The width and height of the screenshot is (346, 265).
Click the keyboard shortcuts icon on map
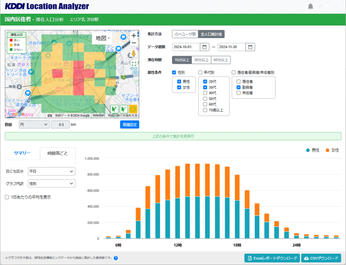[x=50, y=116]
